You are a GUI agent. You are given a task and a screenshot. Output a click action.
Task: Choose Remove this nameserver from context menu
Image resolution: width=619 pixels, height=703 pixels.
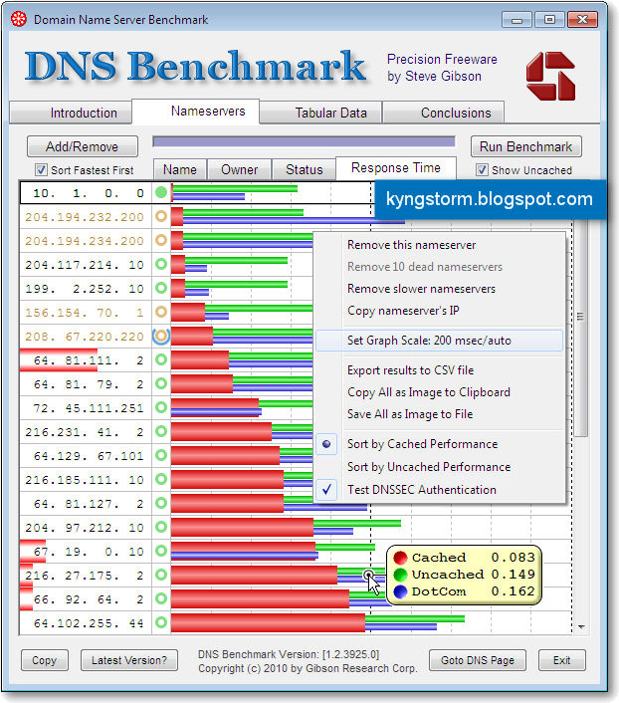tap(440, 245)
